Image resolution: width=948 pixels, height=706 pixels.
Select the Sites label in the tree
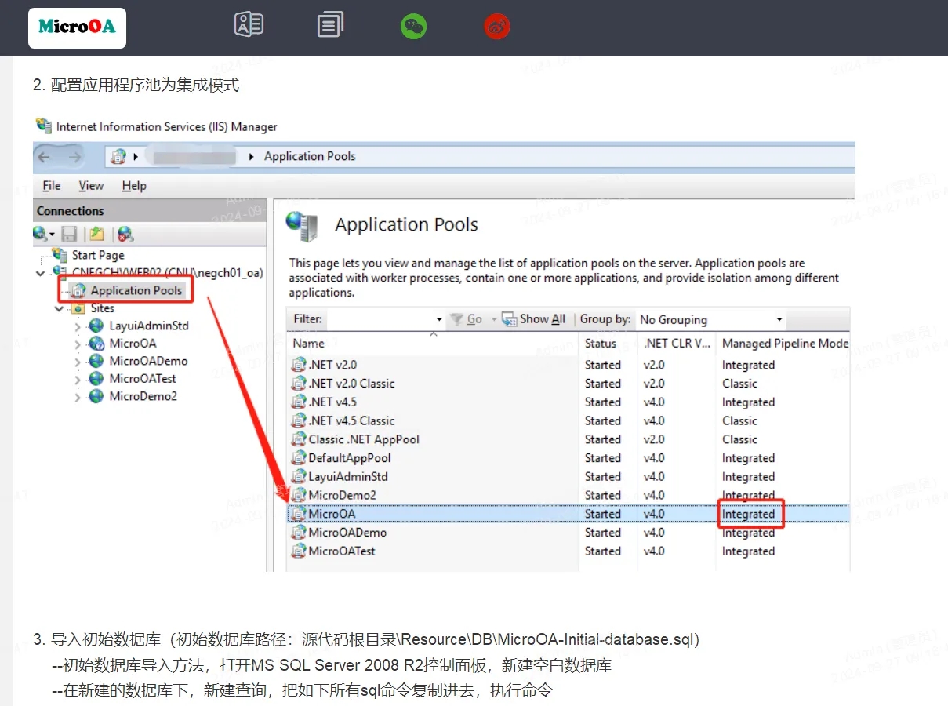coord(103,308)
